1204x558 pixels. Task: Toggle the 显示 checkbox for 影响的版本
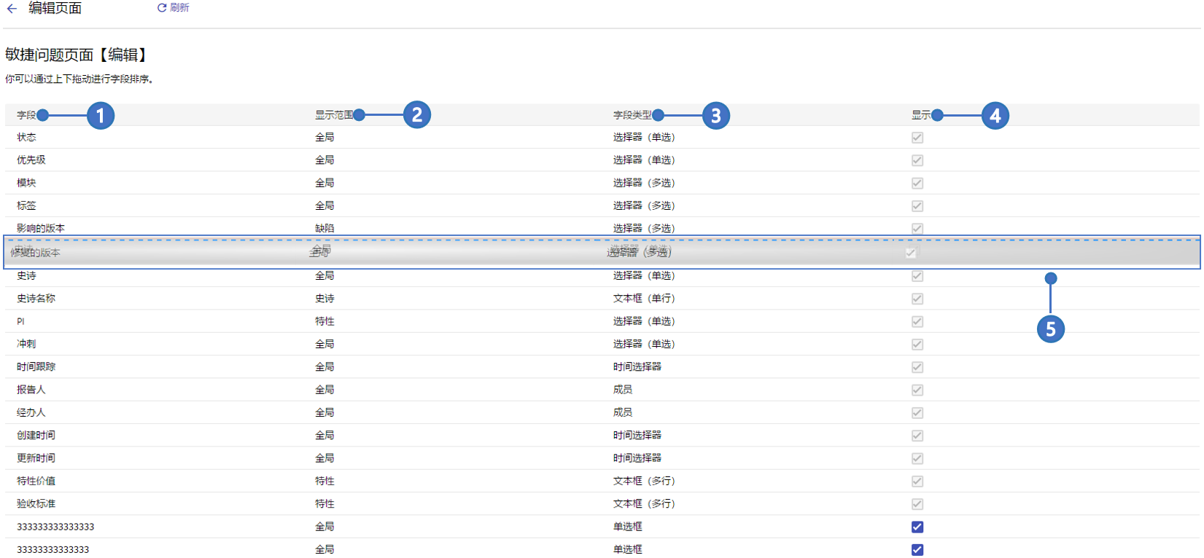tap(917, 229)
